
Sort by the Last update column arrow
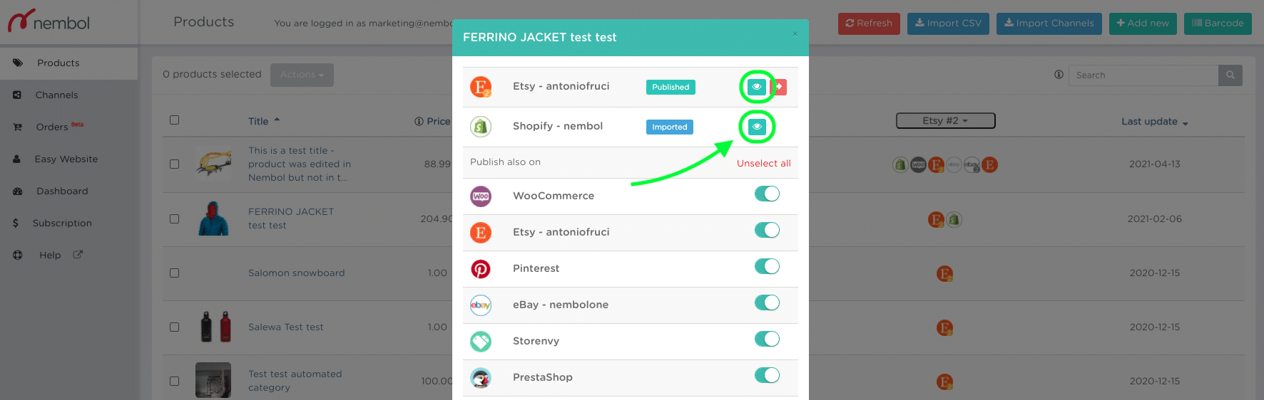(x=1186, y=123)
